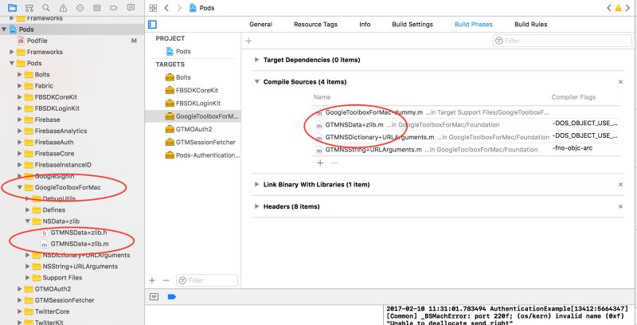Select the FBSDKLoginKit target
This screenshot has height=325, width=637.
[x=193, y=104]
